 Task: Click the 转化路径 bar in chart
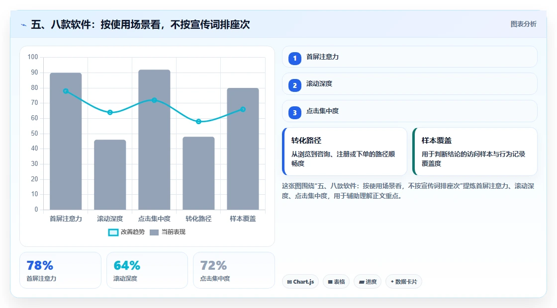pyautogui.click(x=198, y=173)
